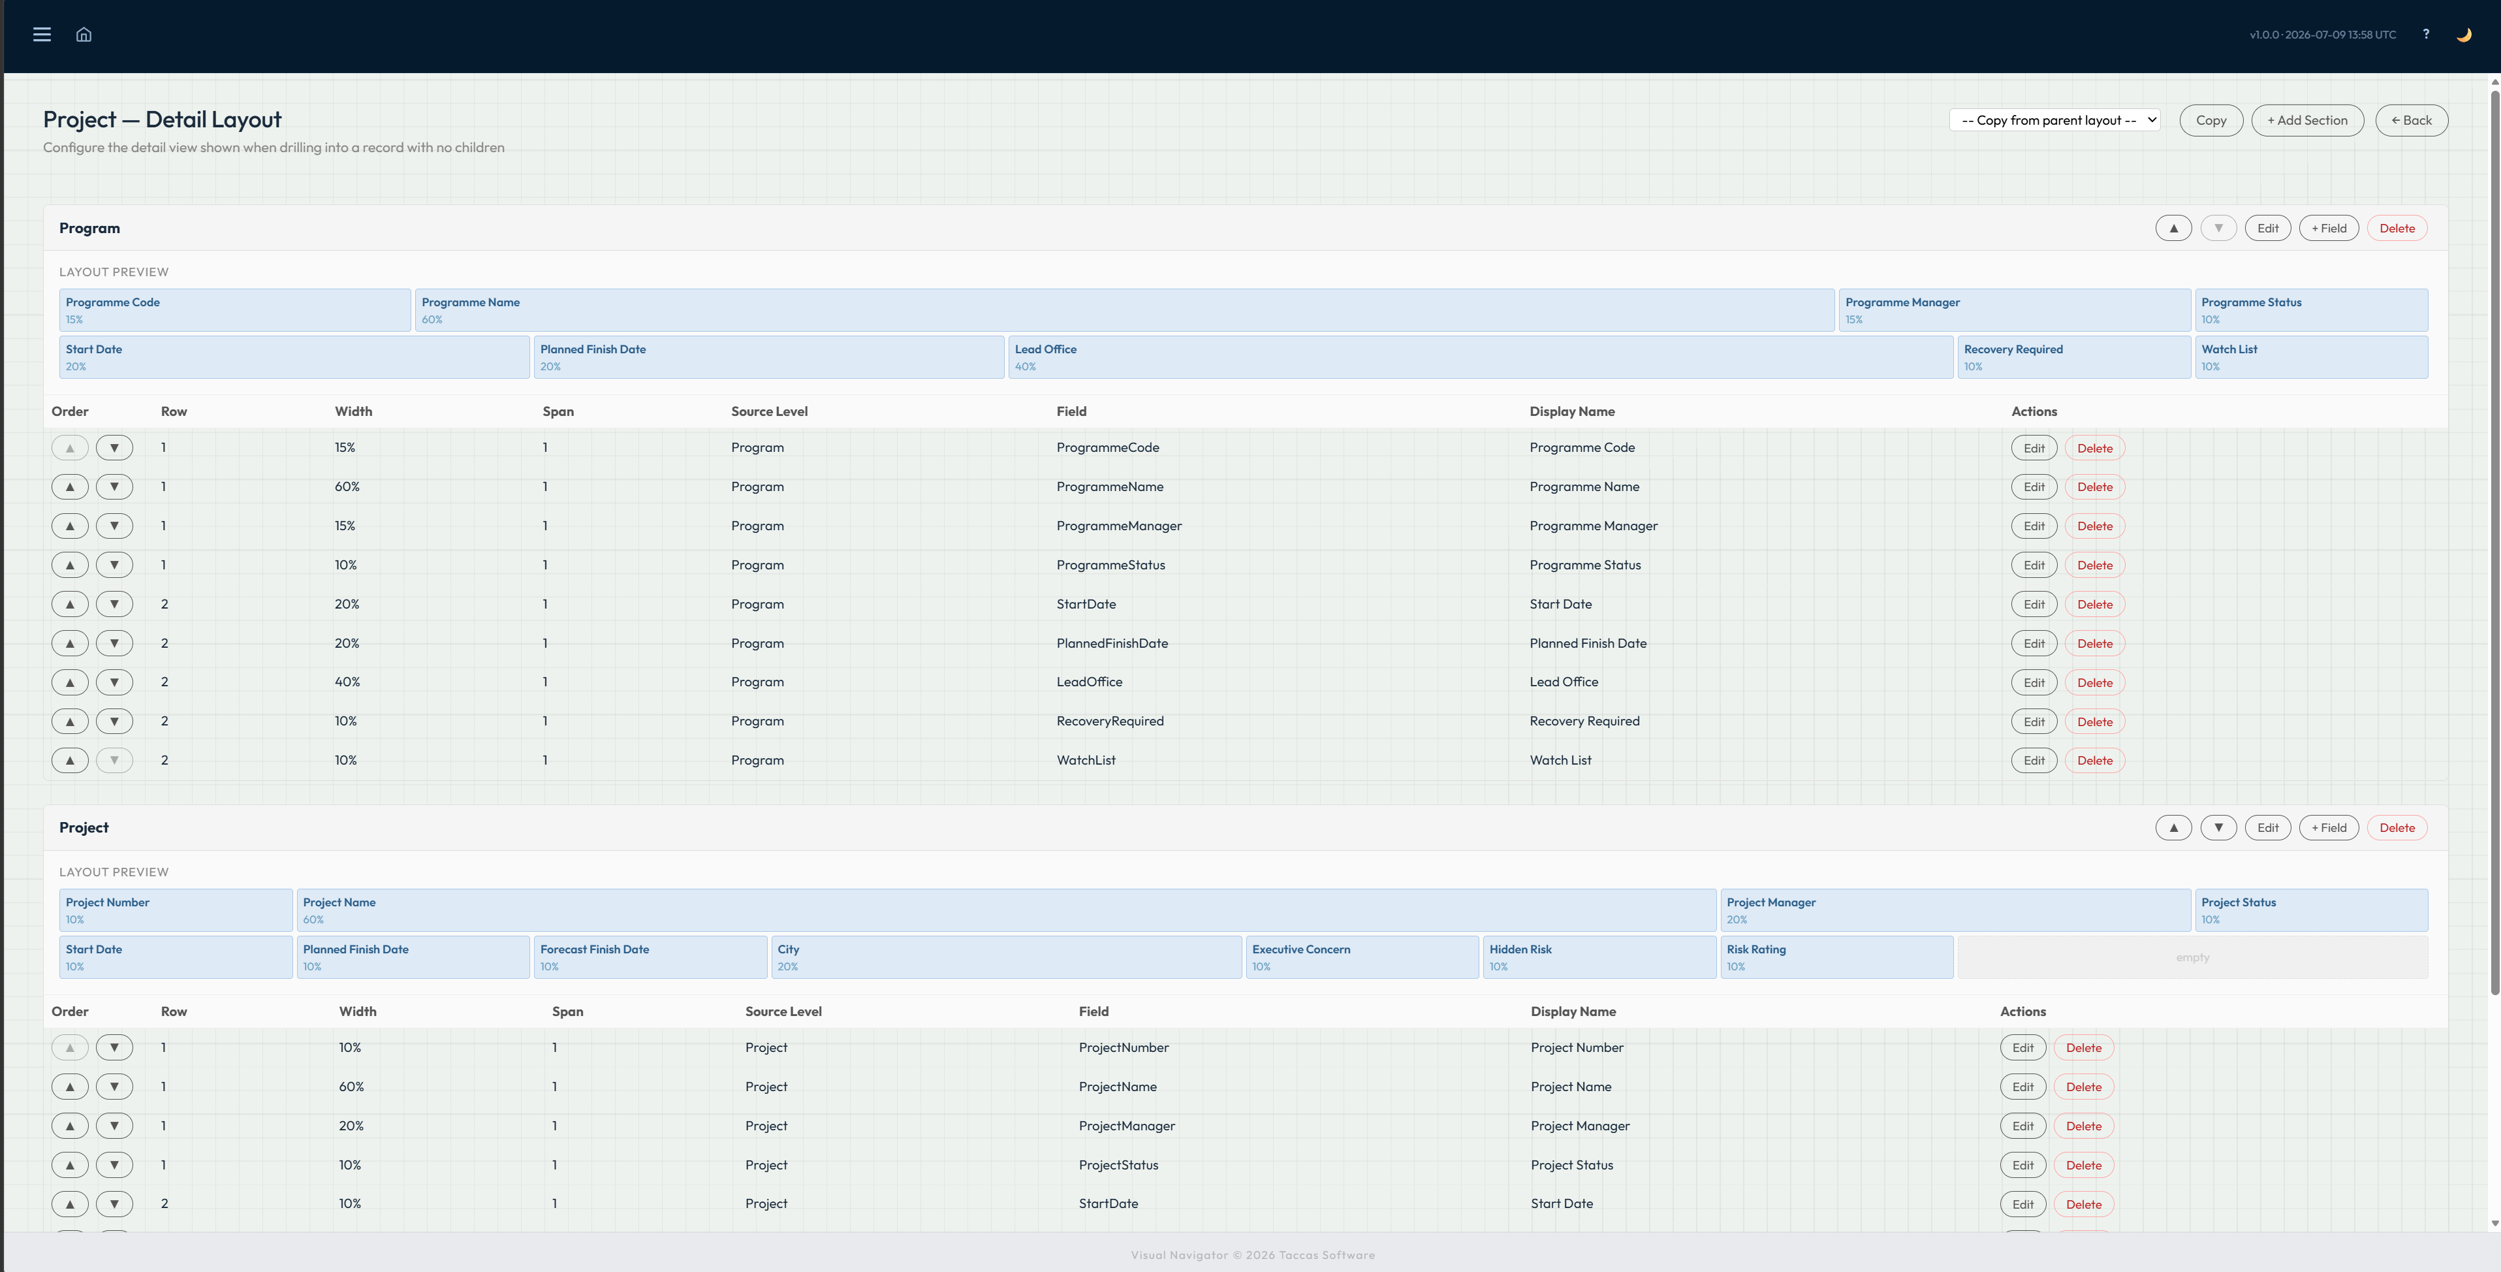Move ProgrammeCode field down

point(114,448)
